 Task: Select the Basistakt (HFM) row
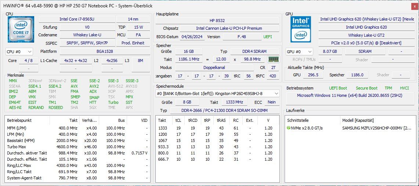point(77,141)
